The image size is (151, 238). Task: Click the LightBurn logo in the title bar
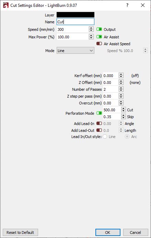click(5, 5)
